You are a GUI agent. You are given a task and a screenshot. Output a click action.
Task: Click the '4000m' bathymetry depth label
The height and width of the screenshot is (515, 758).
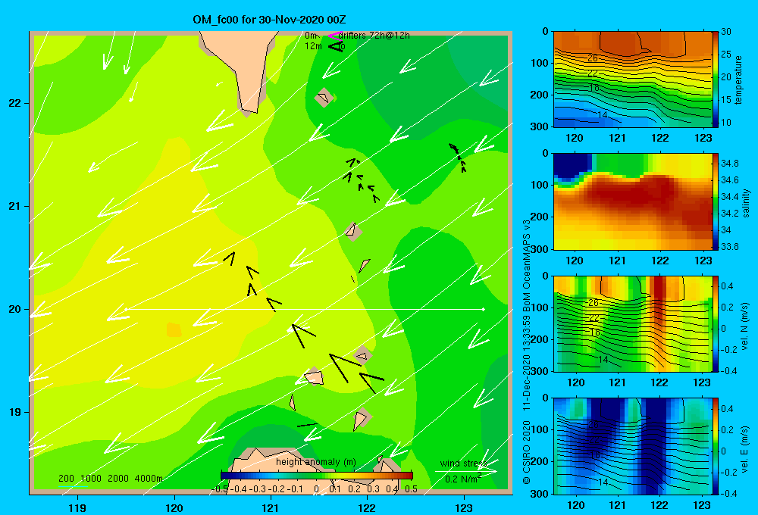149,479
